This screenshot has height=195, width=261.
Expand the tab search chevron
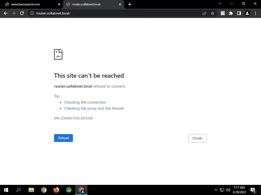coord(220,4)
